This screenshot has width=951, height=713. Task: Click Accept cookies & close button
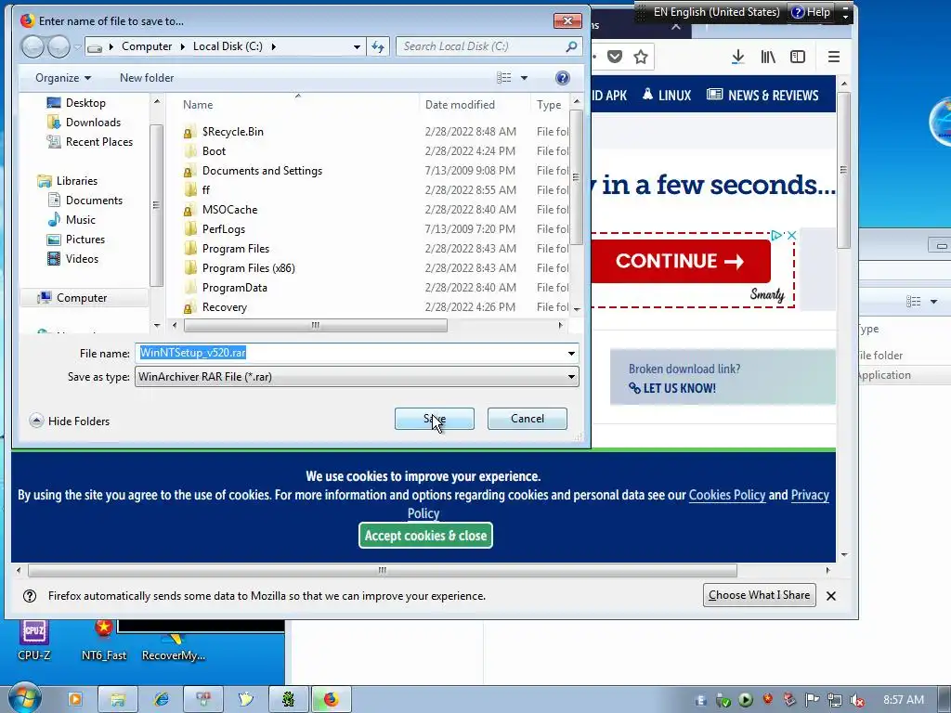coord(425,536)
